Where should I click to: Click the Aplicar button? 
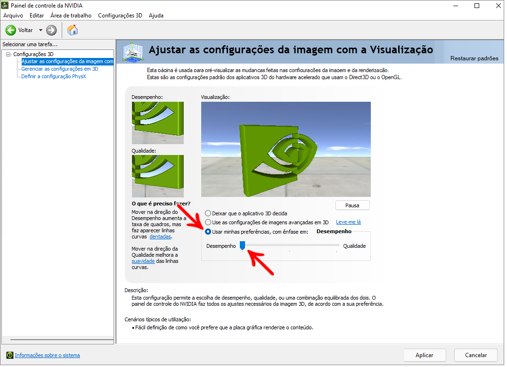click(425, 355)
